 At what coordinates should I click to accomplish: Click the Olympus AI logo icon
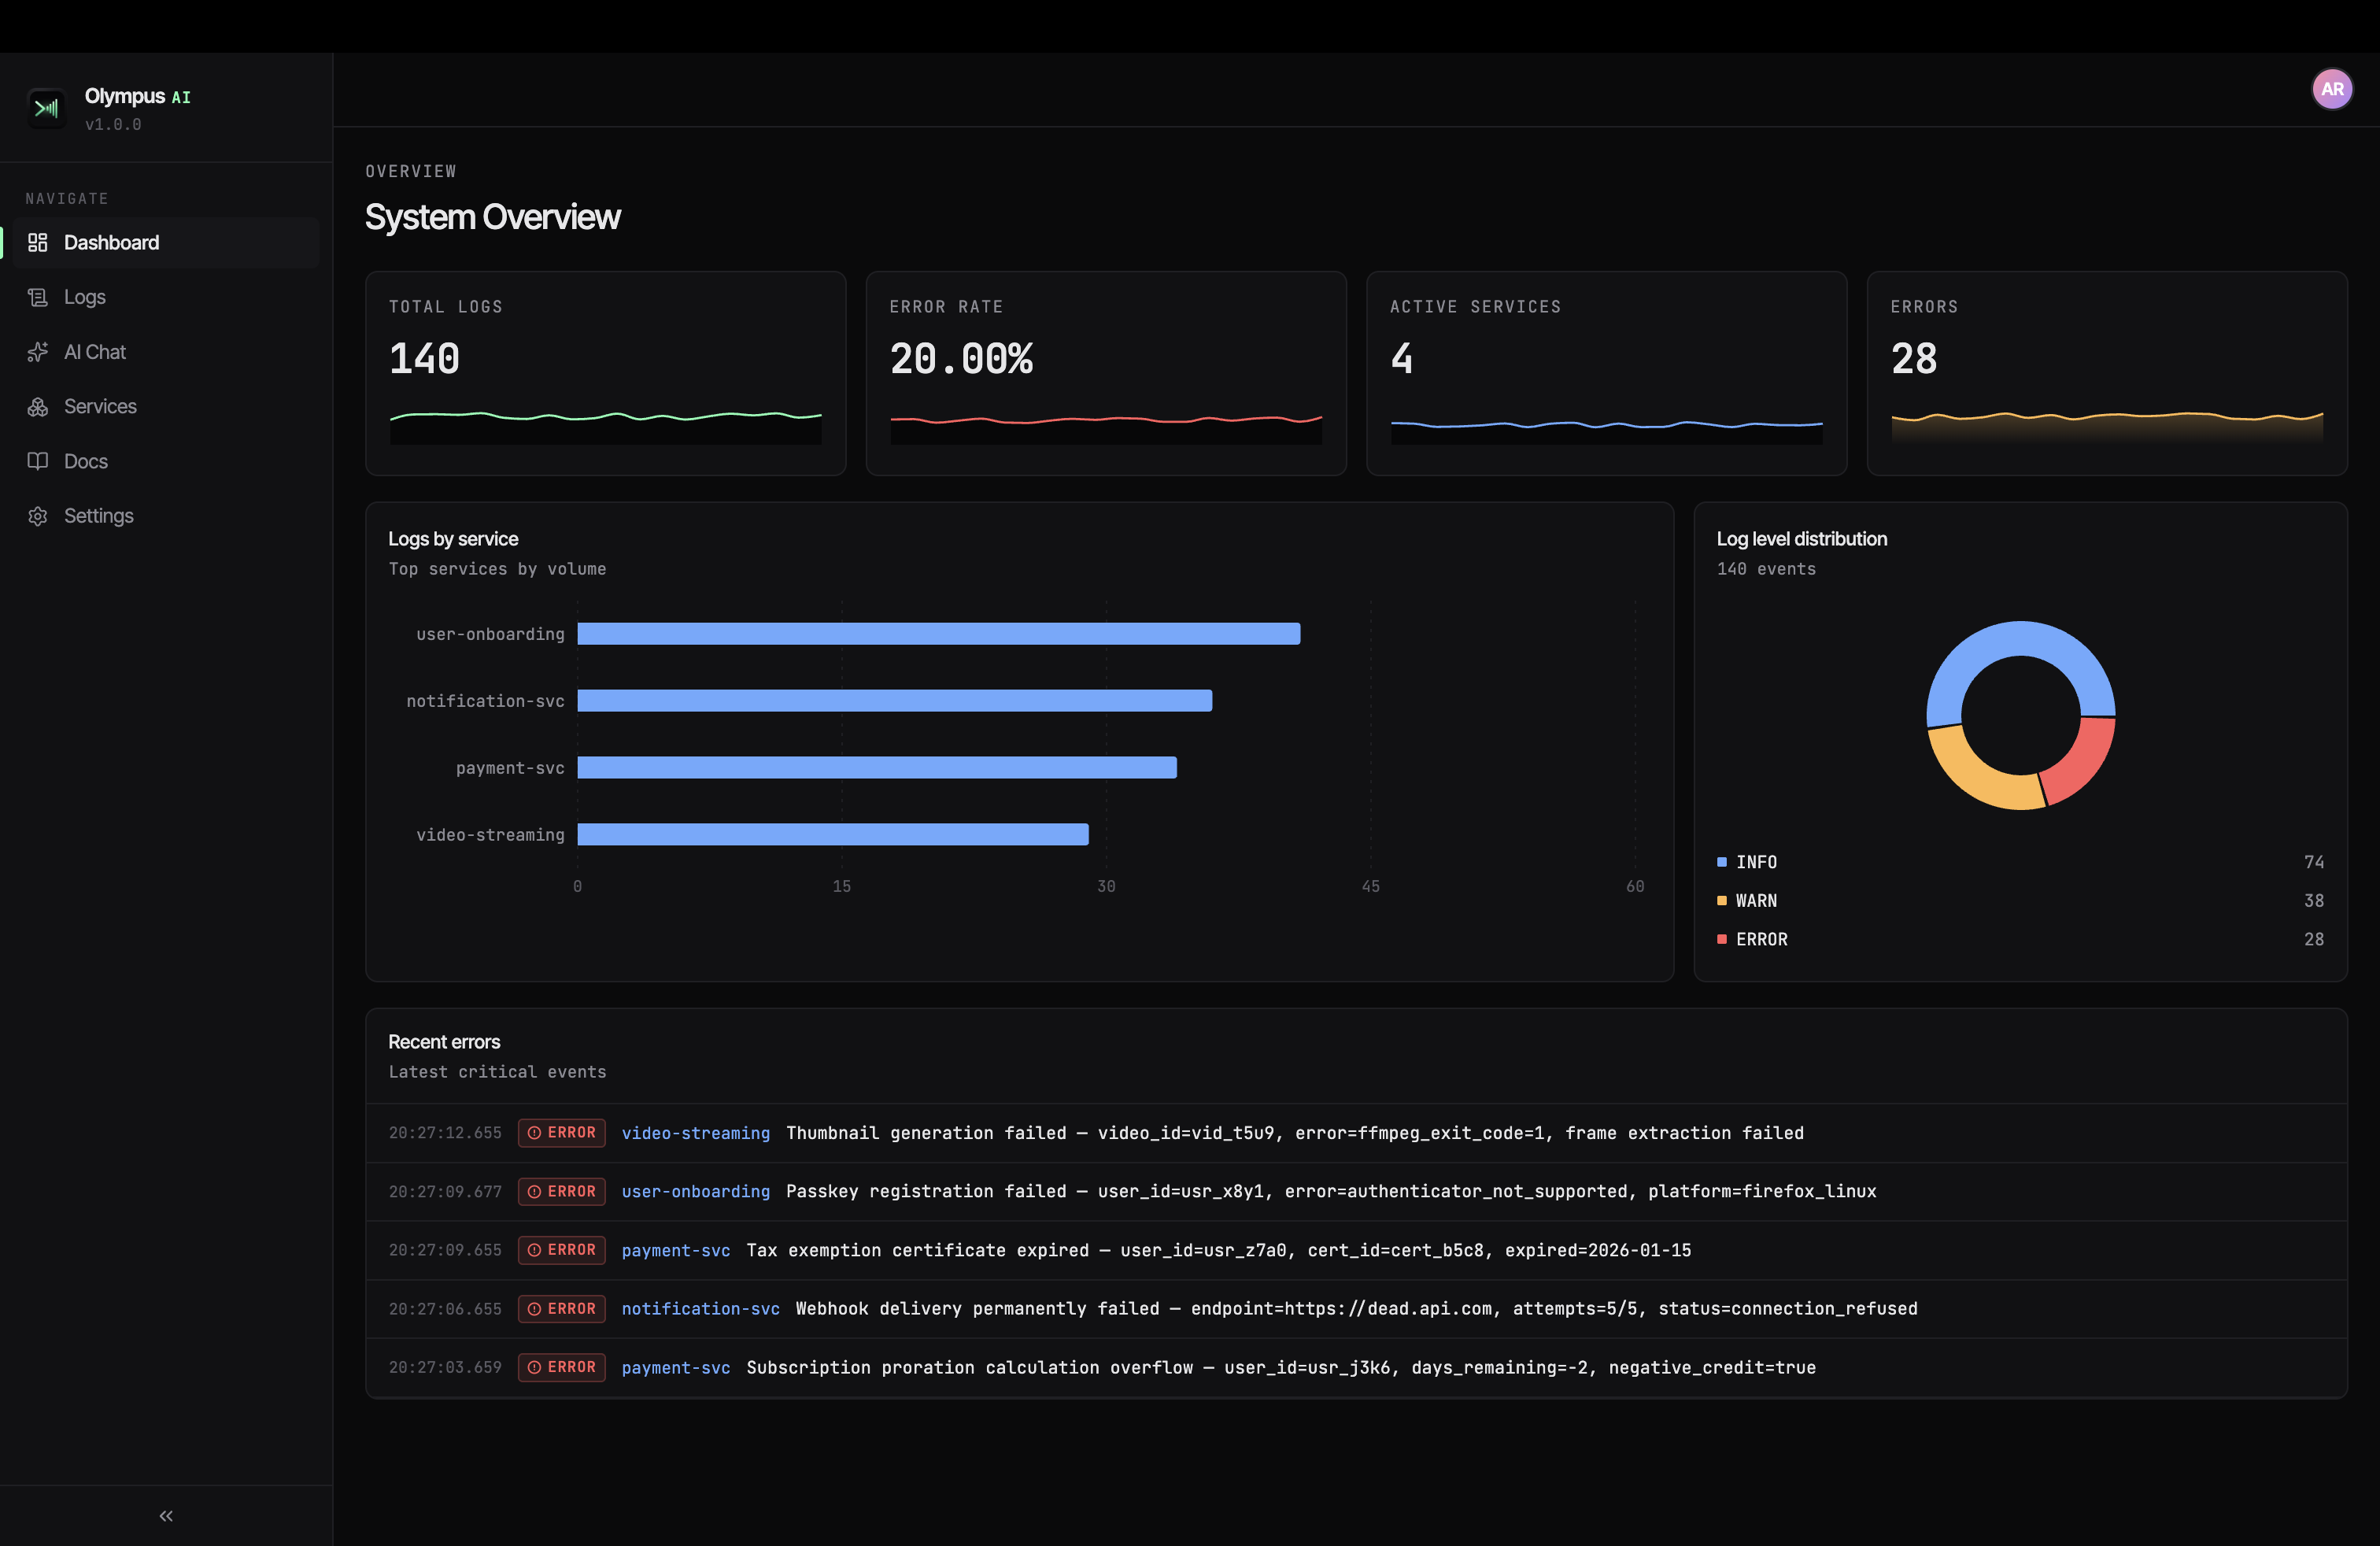point(46,108)
